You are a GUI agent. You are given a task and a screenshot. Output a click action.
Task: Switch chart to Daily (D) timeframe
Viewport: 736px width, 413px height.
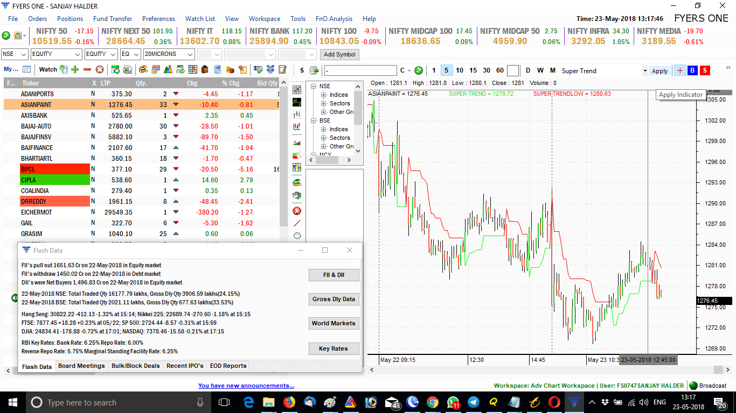click(x=528, y=70)
